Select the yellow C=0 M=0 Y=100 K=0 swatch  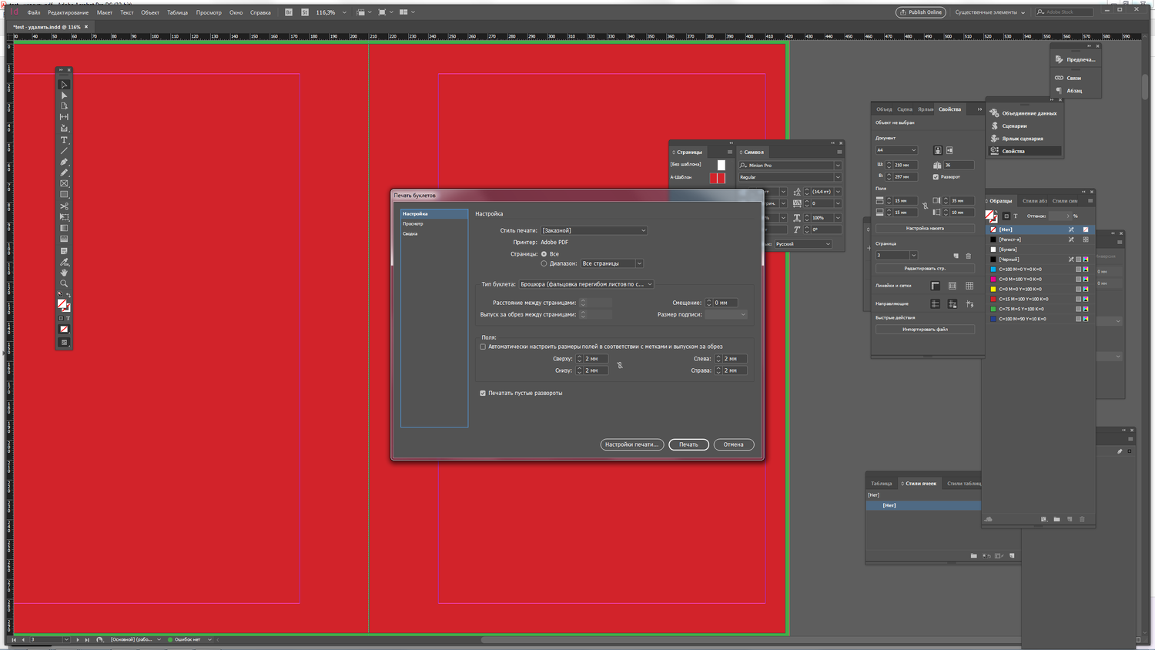(x=1039, y=289)
